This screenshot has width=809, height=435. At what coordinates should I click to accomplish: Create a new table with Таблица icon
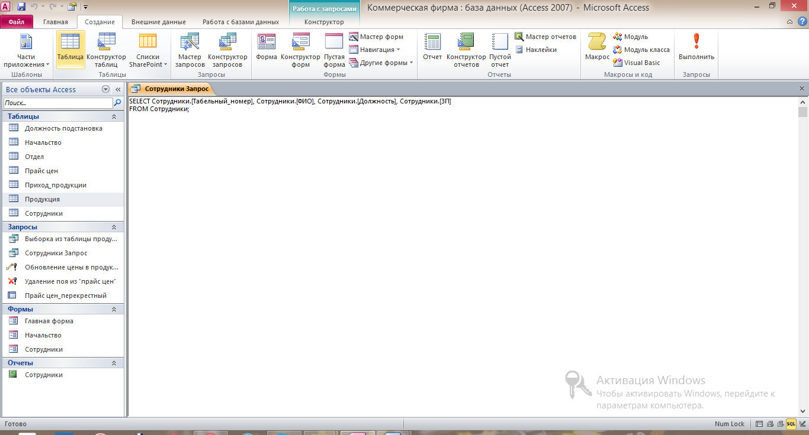pos(70,50)
